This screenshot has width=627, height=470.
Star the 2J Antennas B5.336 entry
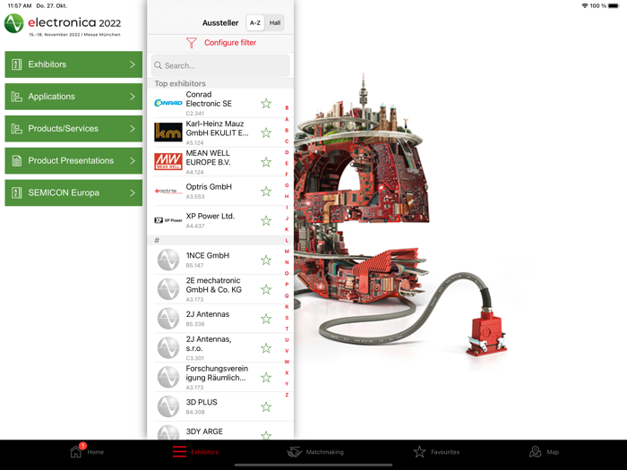[266, 319]
